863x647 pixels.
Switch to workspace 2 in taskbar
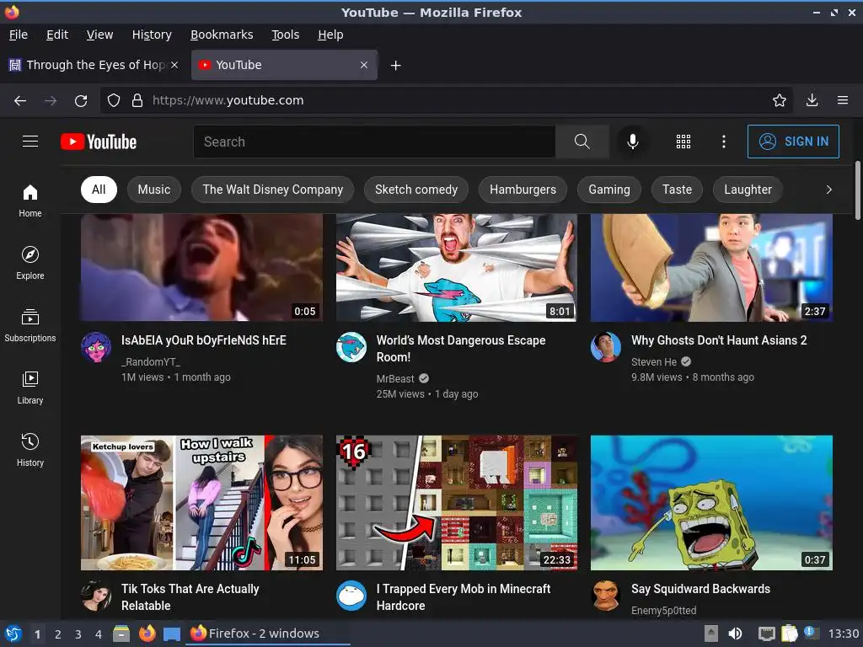(58, 634)
